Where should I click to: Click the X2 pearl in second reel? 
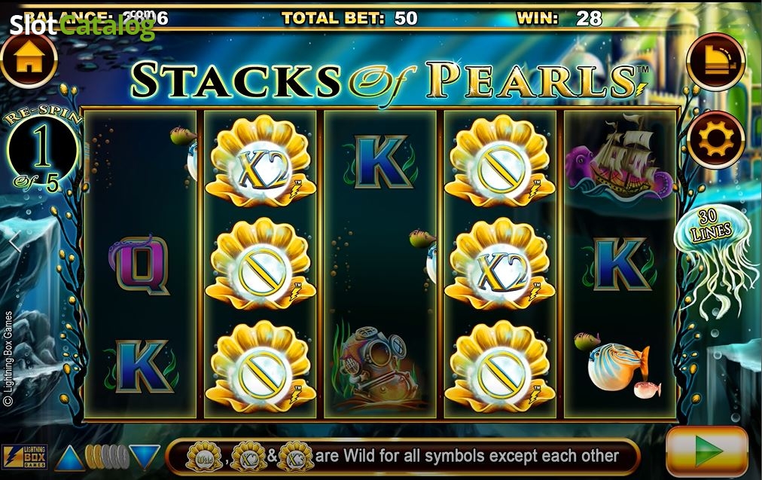click(x=261, y=161)
